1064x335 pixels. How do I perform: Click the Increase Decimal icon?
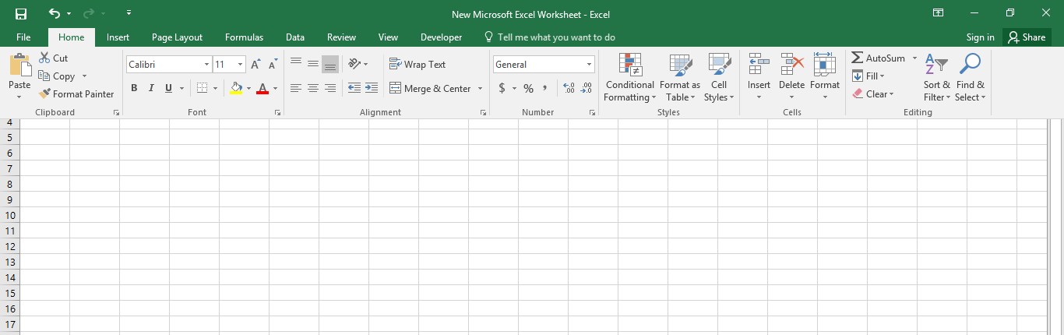tap(568, 88)
